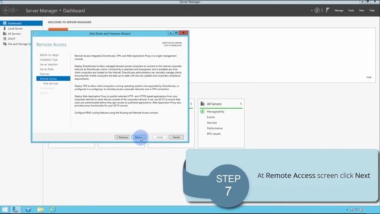Open the Windows Start button
The height and width of the screenshot is (214, 380).
click(x=5, y=210)
